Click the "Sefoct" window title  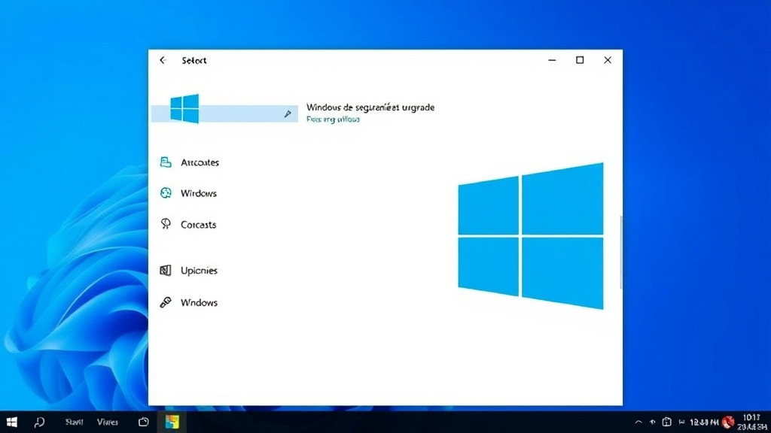click(x=194, y=60)
